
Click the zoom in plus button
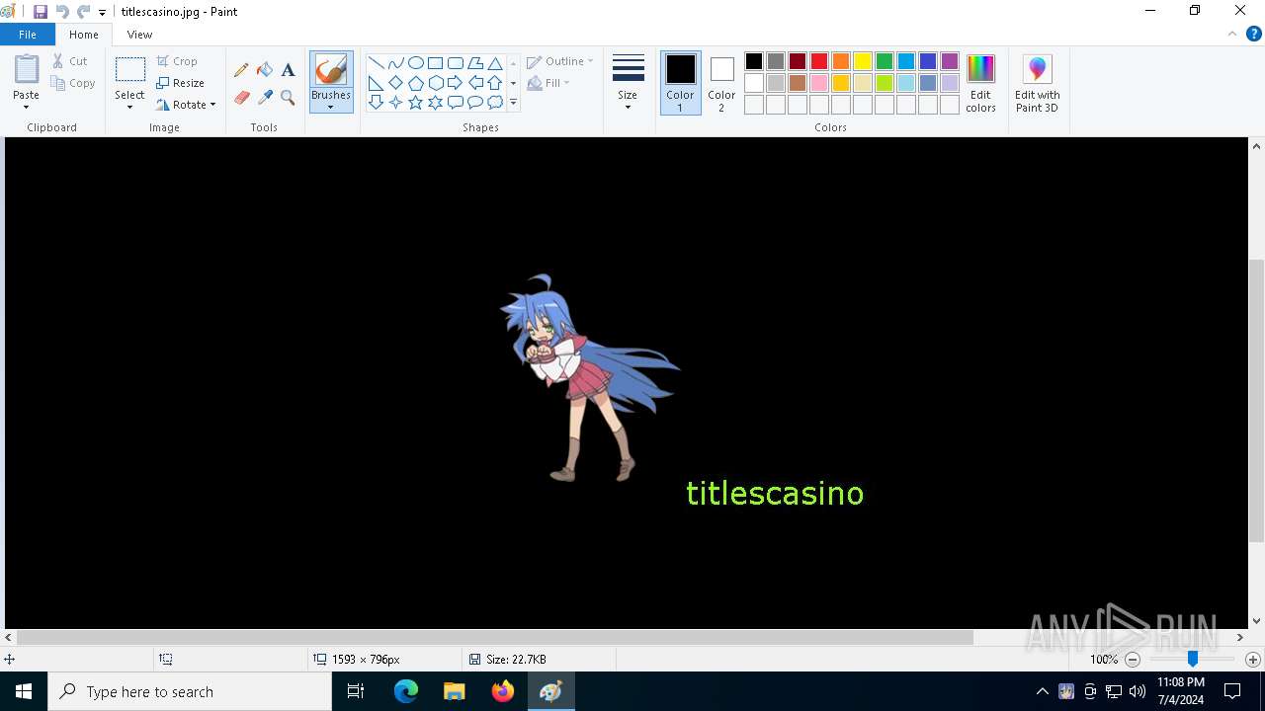point(1253,660)
